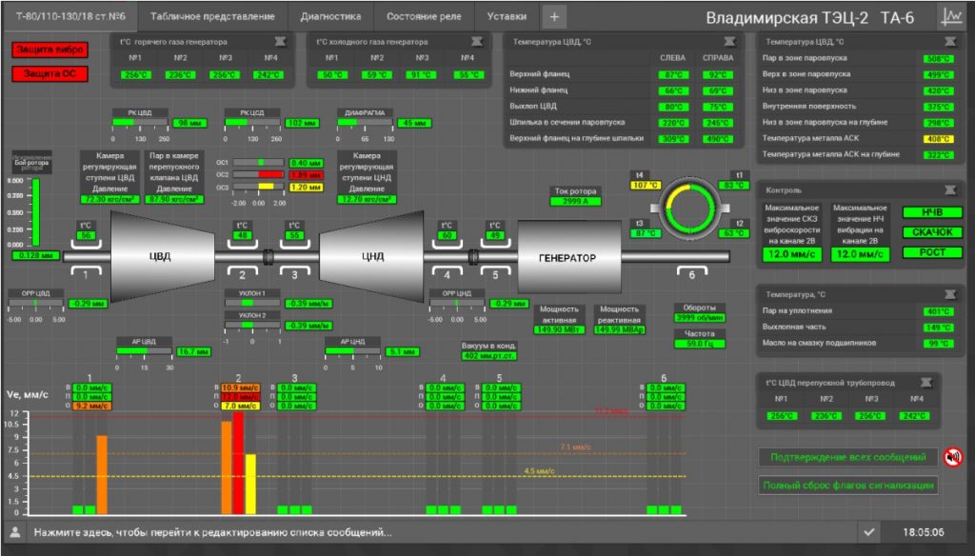Click the ДИАФРАГМА gauge bar

[365, 123]
